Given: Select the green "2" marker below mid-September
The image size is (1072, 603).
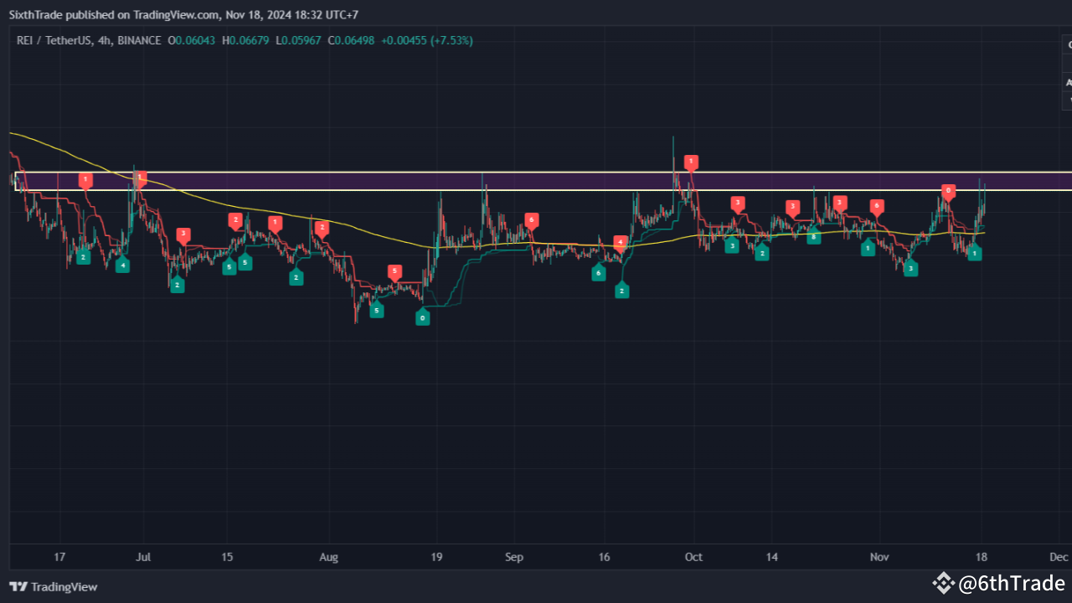Looking at the screenshot, I should click(621, 290).
